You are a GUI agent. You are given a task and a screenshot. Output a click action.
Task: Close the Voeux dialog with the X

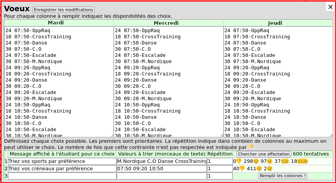tap(330, 7)
